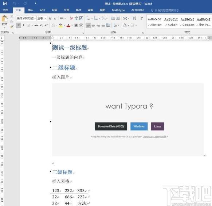This screenshot has width=212, height=206.
Task: Center the paragraph text
Action: 93,25
